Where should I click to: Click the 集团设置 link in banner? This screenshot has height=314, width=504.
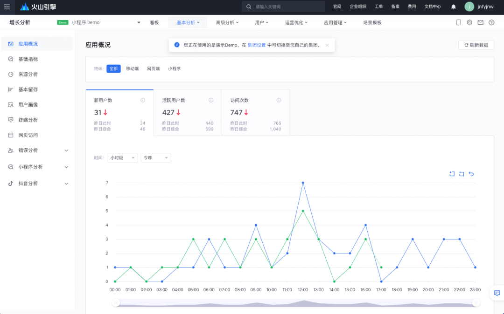(257, 45)
